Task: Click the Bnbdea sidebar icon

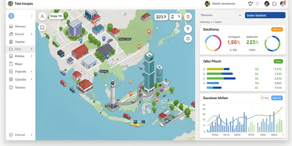Action: tap(11, 56)
